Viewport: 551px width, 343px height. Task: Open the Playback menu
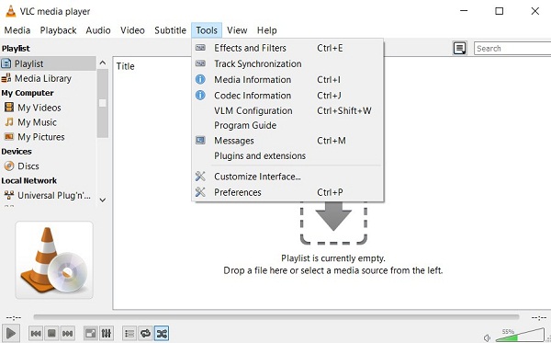pos(58,30)
